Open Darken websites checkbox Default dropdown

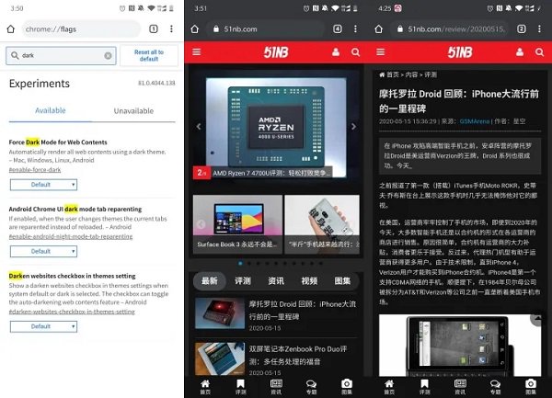pyautogui.click(x=43, y=326)
